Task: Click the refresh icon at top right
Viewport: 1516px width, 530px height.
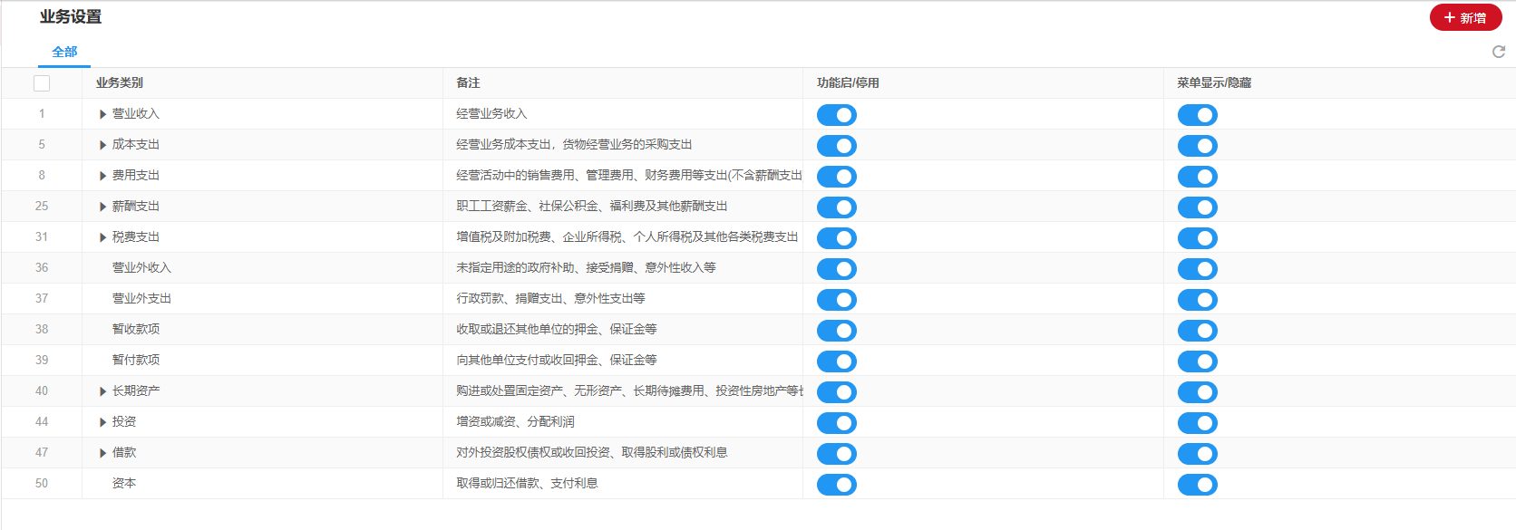Action: coord(1499,52)
